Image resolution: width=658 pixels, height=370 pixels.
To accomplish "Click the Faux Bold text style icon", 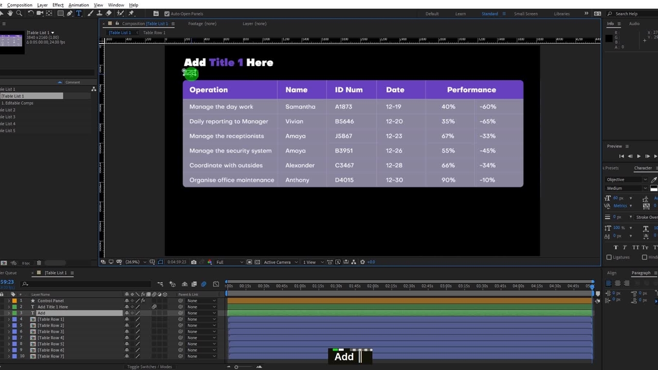I will point(616,248).
